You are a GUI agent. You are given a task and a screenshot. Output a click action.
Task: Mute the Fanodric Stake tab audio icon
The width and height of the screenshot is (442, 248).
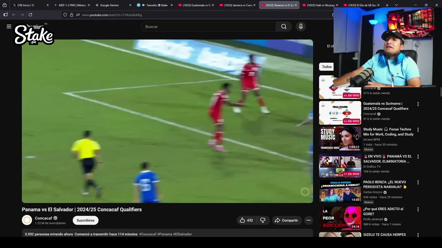click(x=143, y=5)
